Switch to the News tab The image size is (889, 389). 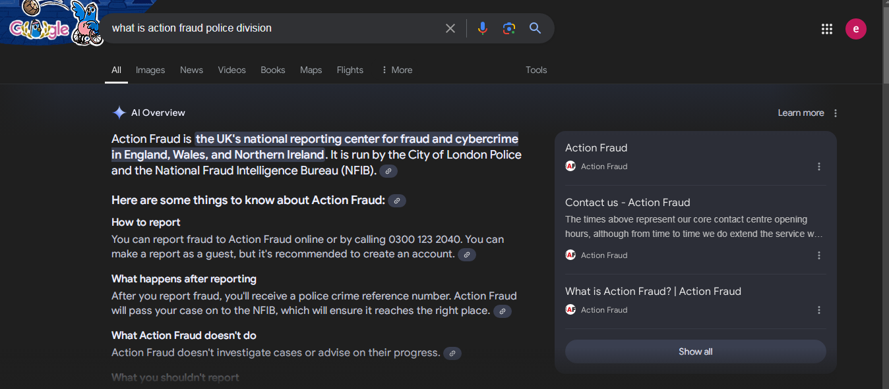[x=191, y=70]
